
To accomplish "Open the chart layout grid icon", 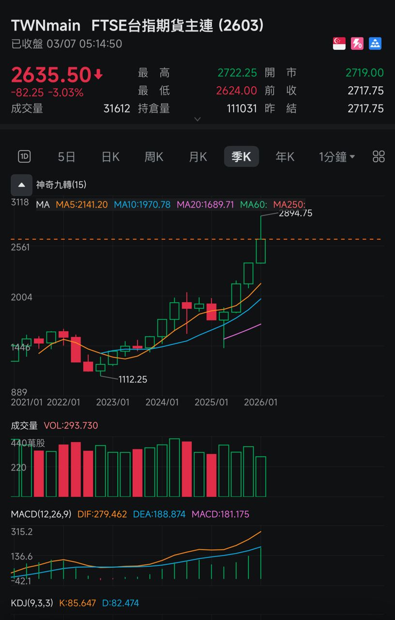I will (x=379, y=156).
